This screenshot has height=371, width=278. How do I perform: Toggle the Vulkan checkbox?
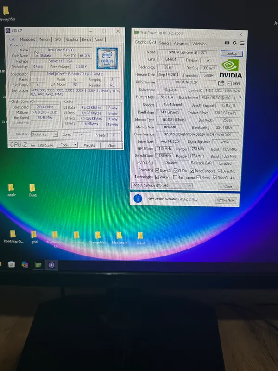157,177
